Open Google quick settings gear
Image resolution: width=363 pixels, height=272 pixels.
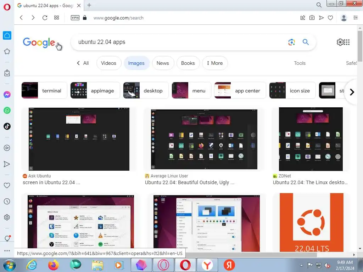coord(340,42)
